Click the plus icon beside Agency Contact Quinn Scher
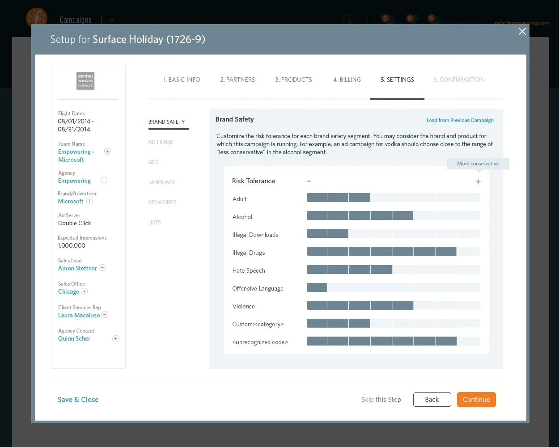This screenshot has height=447, width=559. point(115,338)
